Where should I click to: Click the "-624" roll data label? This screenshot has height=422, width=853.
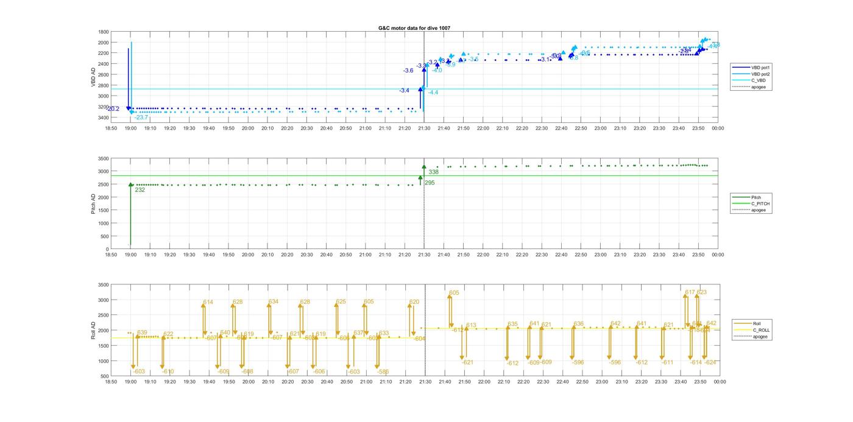tap(710, 362)
